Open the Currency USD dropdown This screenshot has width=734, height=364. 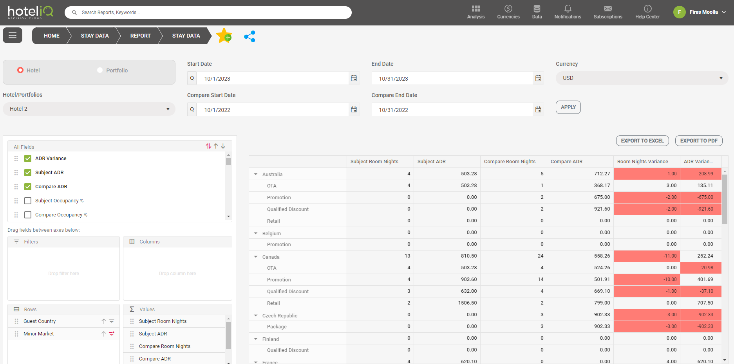pos(642,78)
